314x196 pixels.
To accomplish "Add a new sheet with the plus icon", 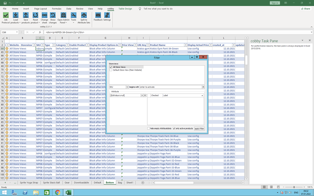I will pos(143,183).
